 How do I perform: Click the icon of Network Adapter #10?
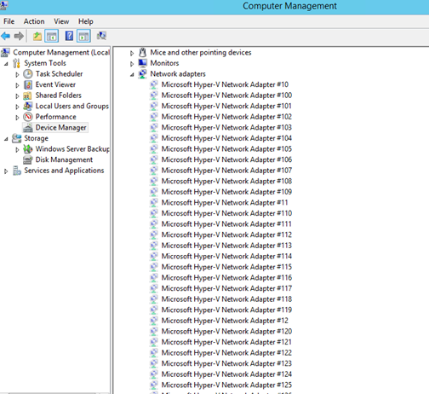click(153, 84)
